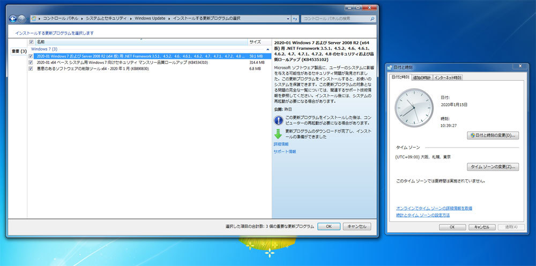Confirm updates with the Windows Update OK button
The height and width of the screenshot is (266, 536).
329,226
